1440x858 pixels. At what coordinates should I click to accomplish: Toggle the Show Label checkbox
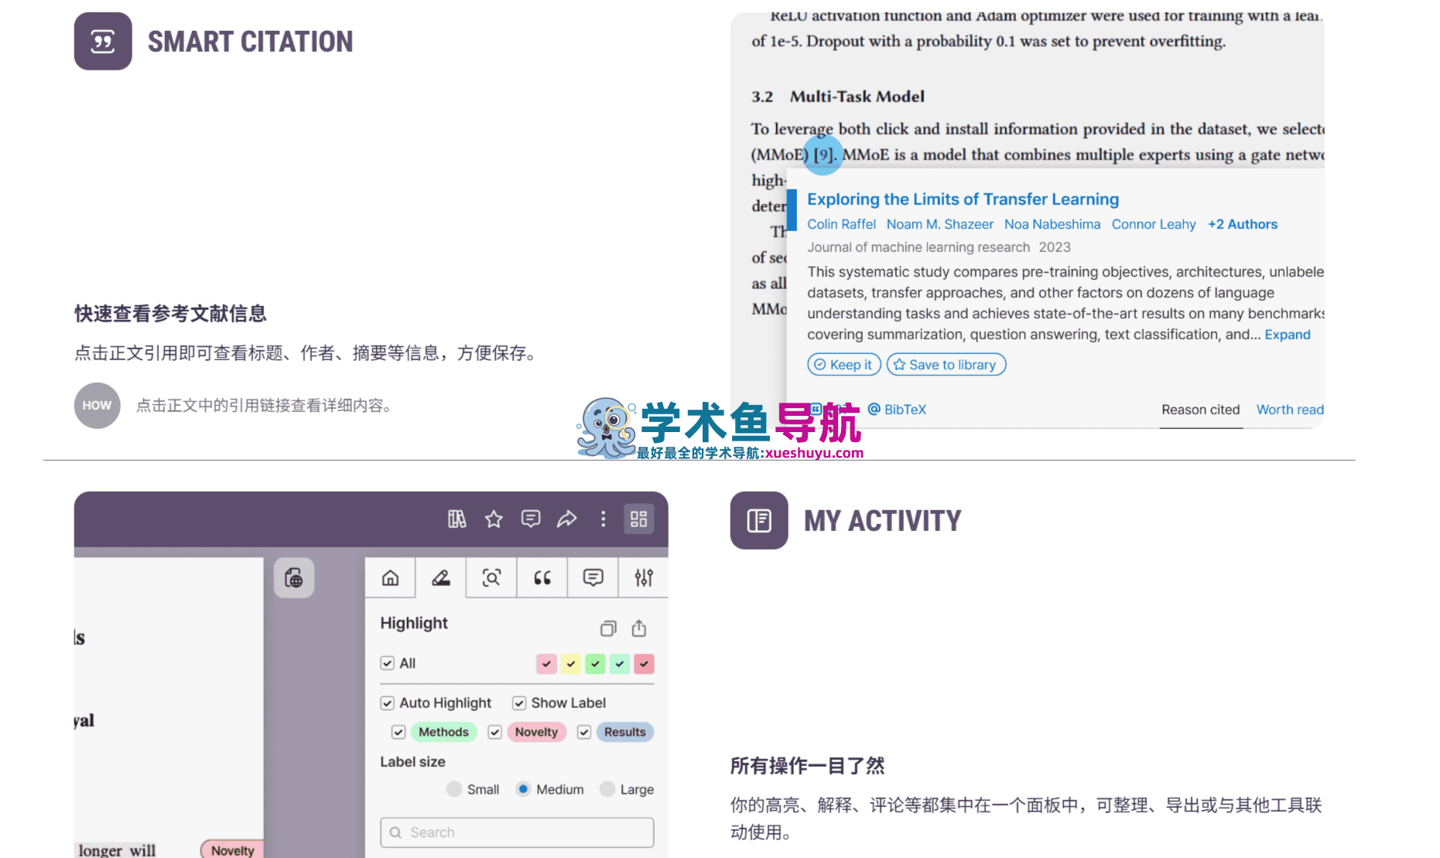click(x=519, y=703)
